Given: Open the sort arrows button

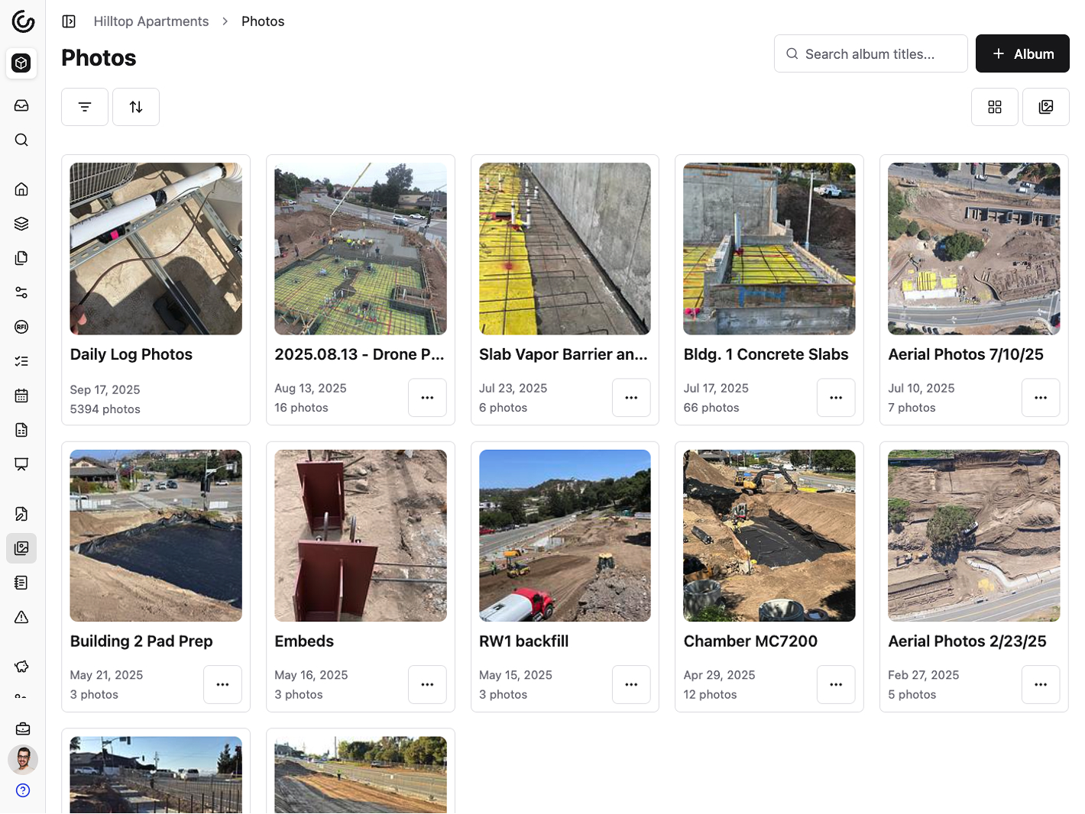Looking at the screenshot, I should (136, 107).
